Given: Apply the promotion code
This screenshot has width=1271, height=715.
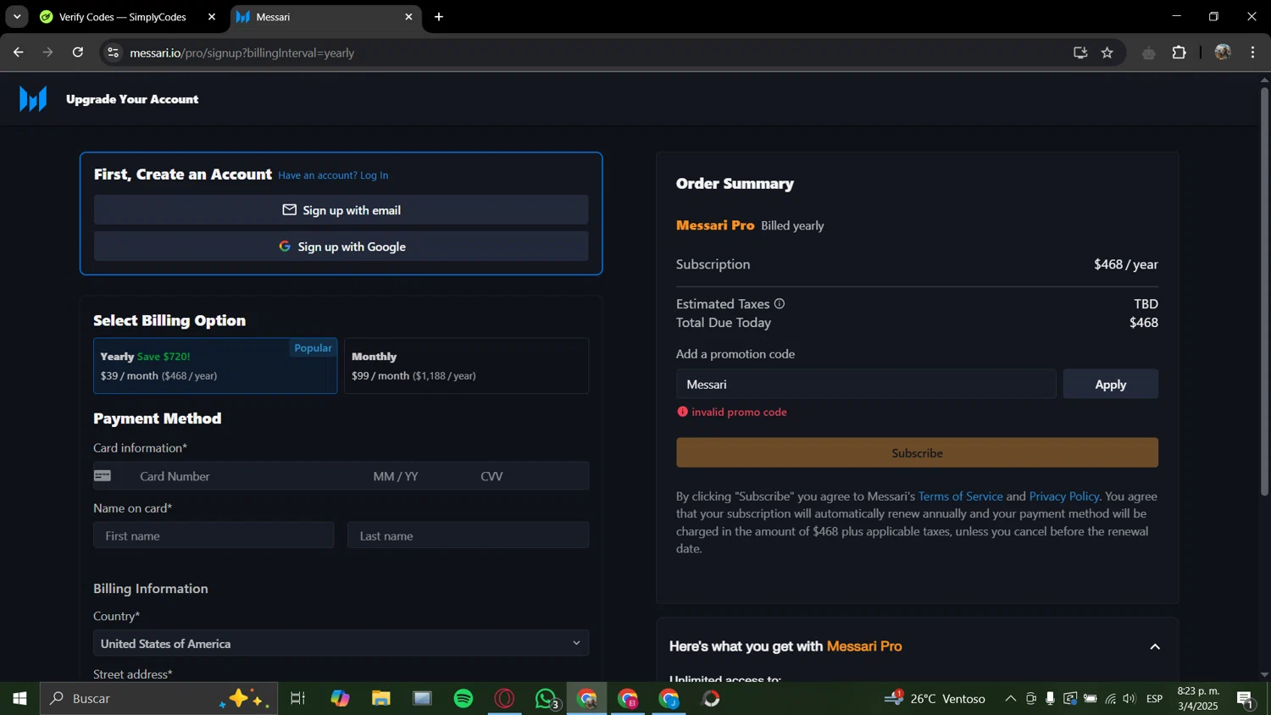Looking at the screenshot, I should (1110, 385).
